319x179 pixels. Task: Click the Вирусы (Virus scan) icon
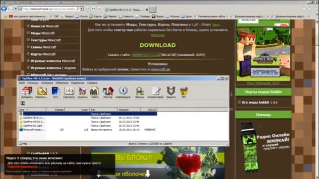click(140, 92)
